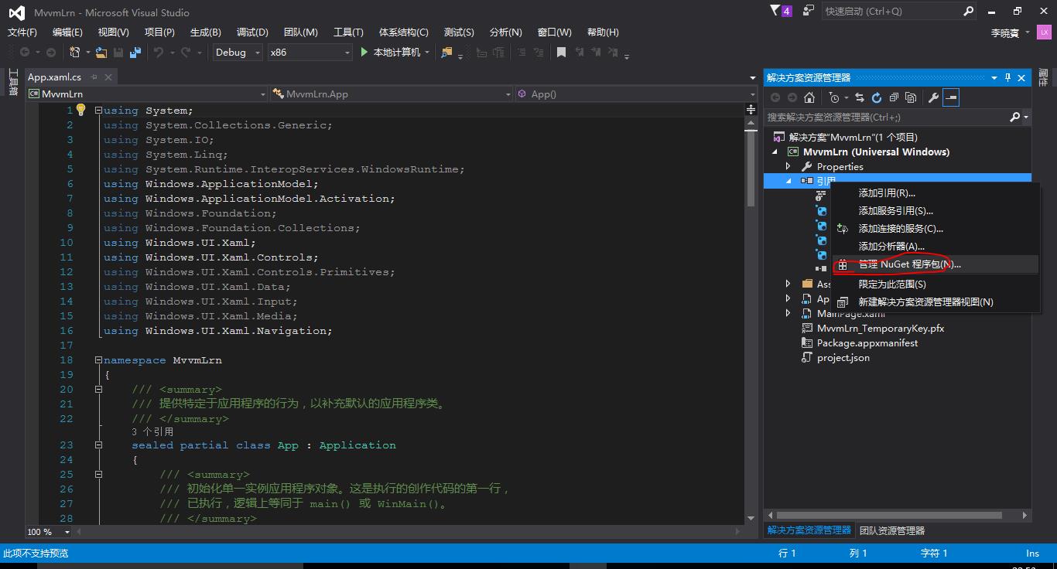Collapse the namespace MvvmLrn block
This screenshot has width=1057, height=569.
98,359
